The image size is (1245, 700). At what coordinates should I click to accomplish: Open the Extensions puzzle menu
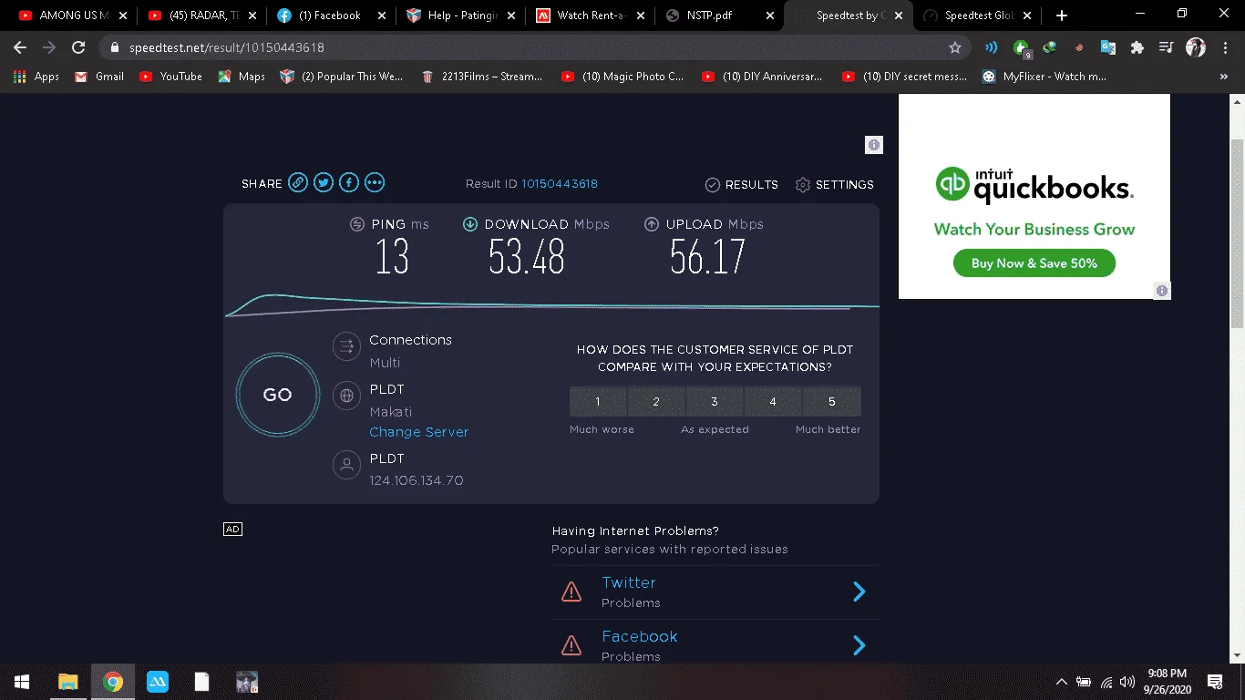1137,47
